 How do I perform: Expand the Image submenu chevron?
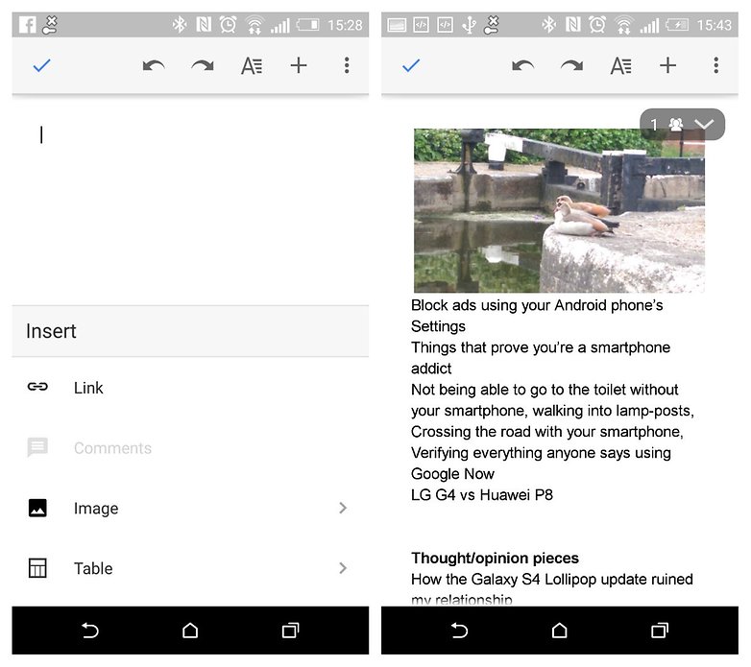tap(343, 508)
